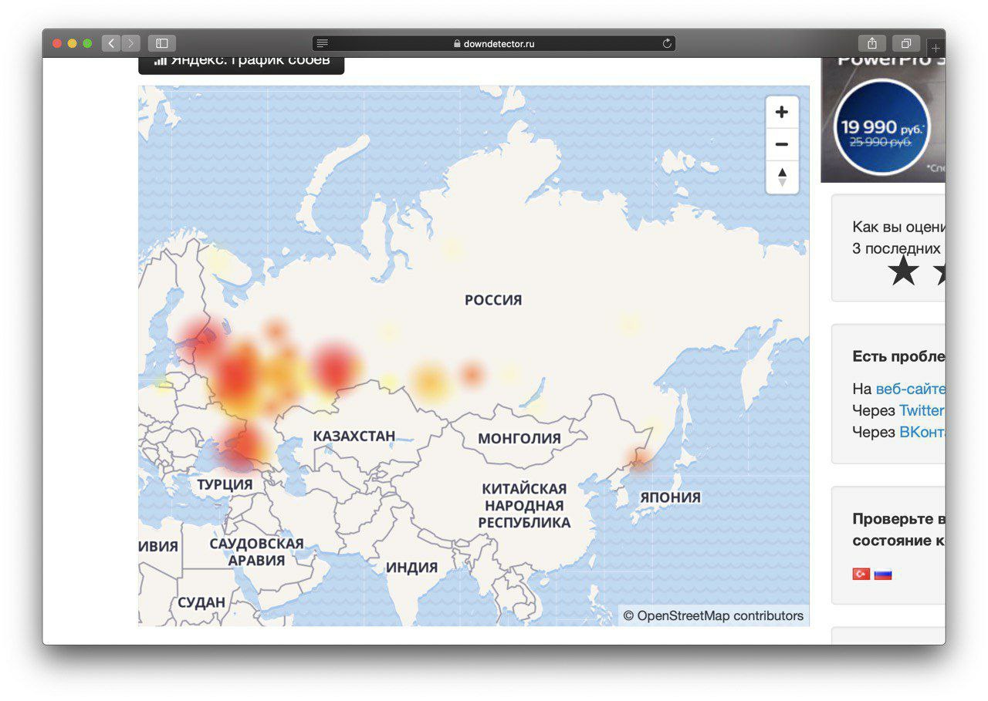The image size is (988, 701).
Task: Open the веб-сайте link
Action: (910, 389)
